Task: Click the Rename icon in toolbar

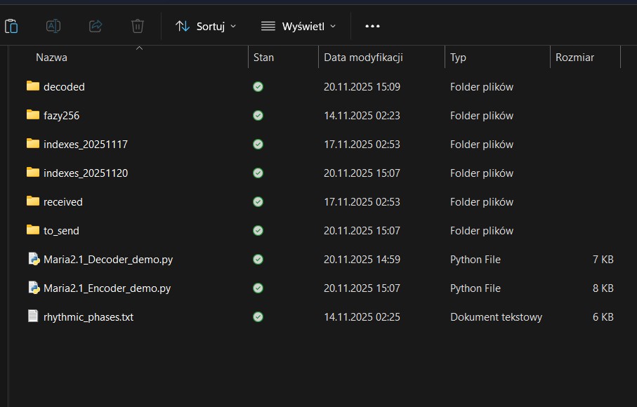Action: (x=53, y=26)
